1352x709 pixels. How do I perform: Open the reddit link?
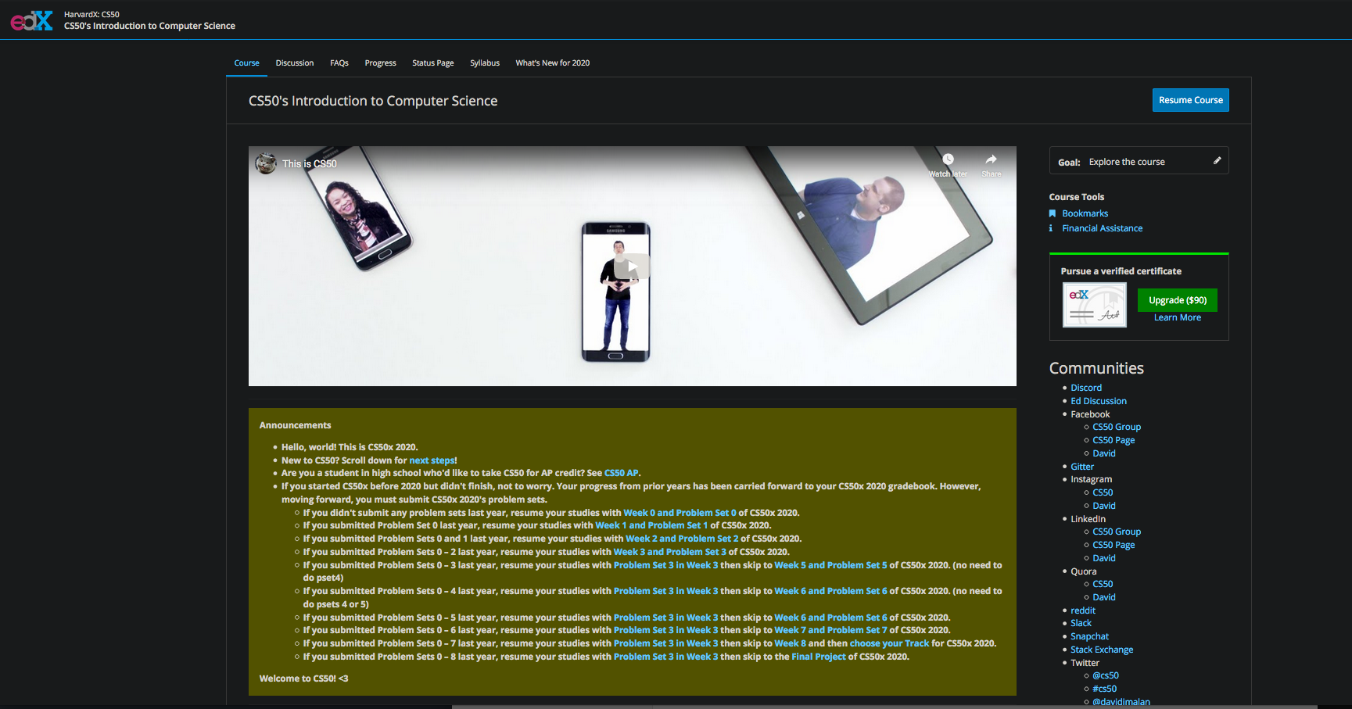[x=1083, y=611]
